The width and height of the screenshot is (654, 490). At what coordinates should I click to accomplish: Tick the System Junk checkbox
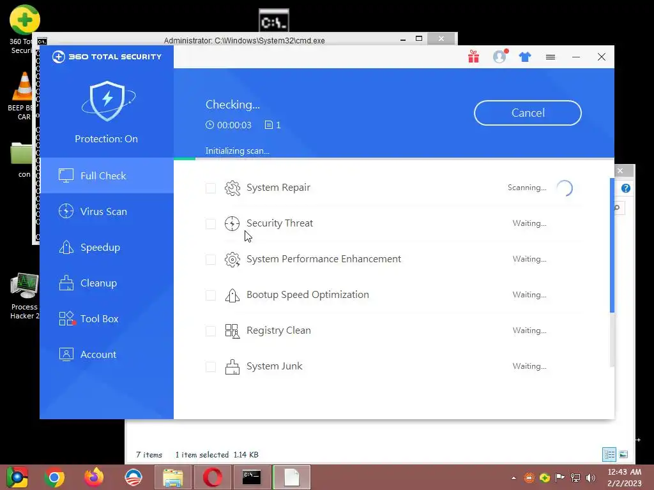tap(211, 367)
